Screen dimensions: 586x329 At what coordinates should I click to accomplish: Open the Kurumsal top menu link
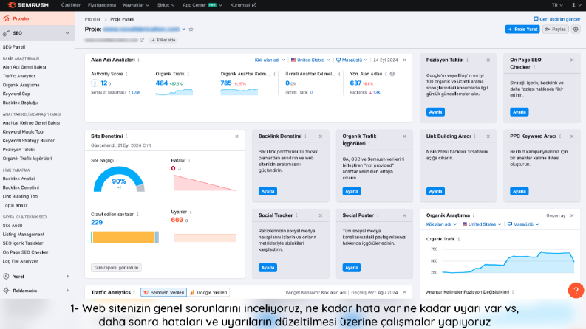point(243,5)
